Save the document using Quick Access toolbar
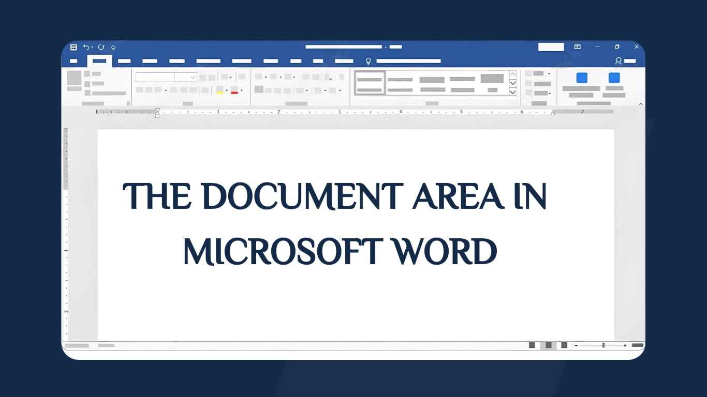 click(x=73, y=47)
